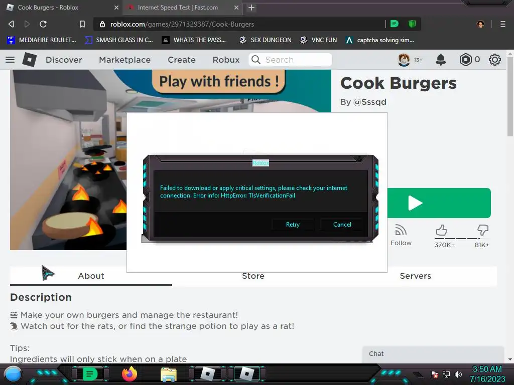Viewport: 514px width, 385px height.
Task: Follow the Cook Burgers experience
Action: coord(401,235)
